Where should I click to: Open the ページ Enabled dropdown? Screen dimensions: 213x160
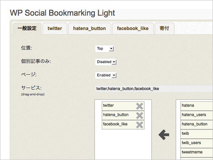(106, 75)
